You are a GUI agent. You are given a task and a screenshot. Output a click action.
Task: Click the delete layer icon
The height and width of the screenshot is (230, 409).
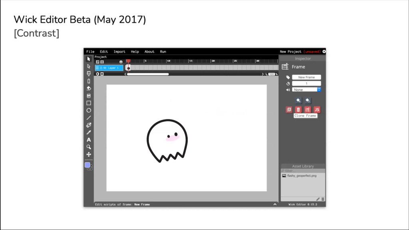coord(102,62)
